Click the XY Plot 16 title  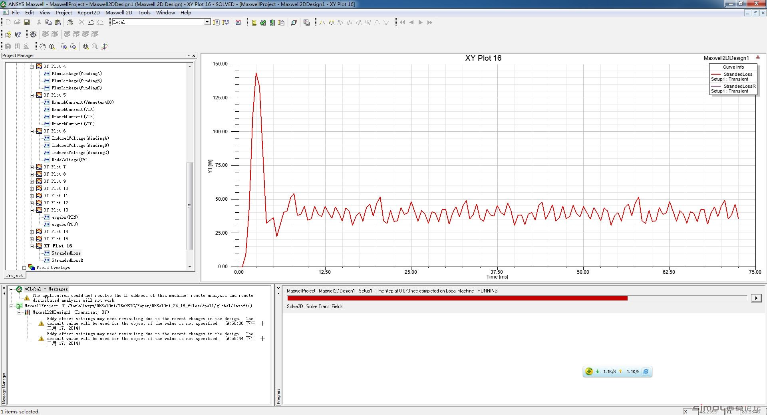click(483, 58)
